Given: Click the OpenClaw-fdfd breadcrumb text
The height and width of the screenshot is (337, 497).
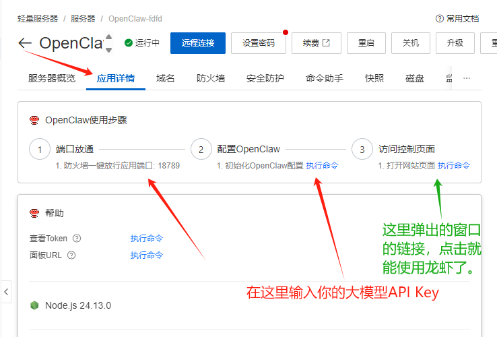Looking at the screenshot, I should point(135,19).
